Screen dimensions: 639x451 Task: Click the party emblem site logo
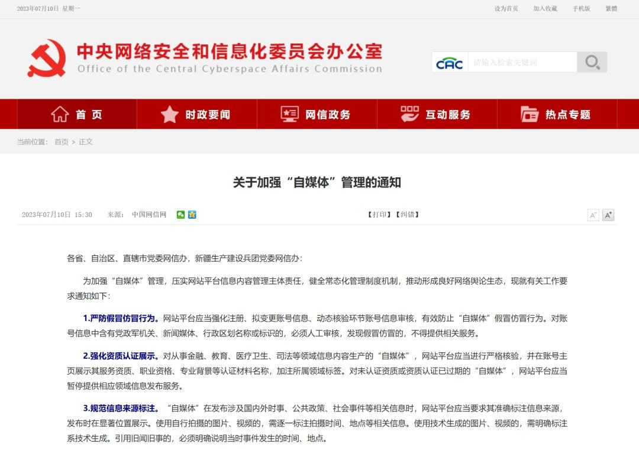click(47, 58)
